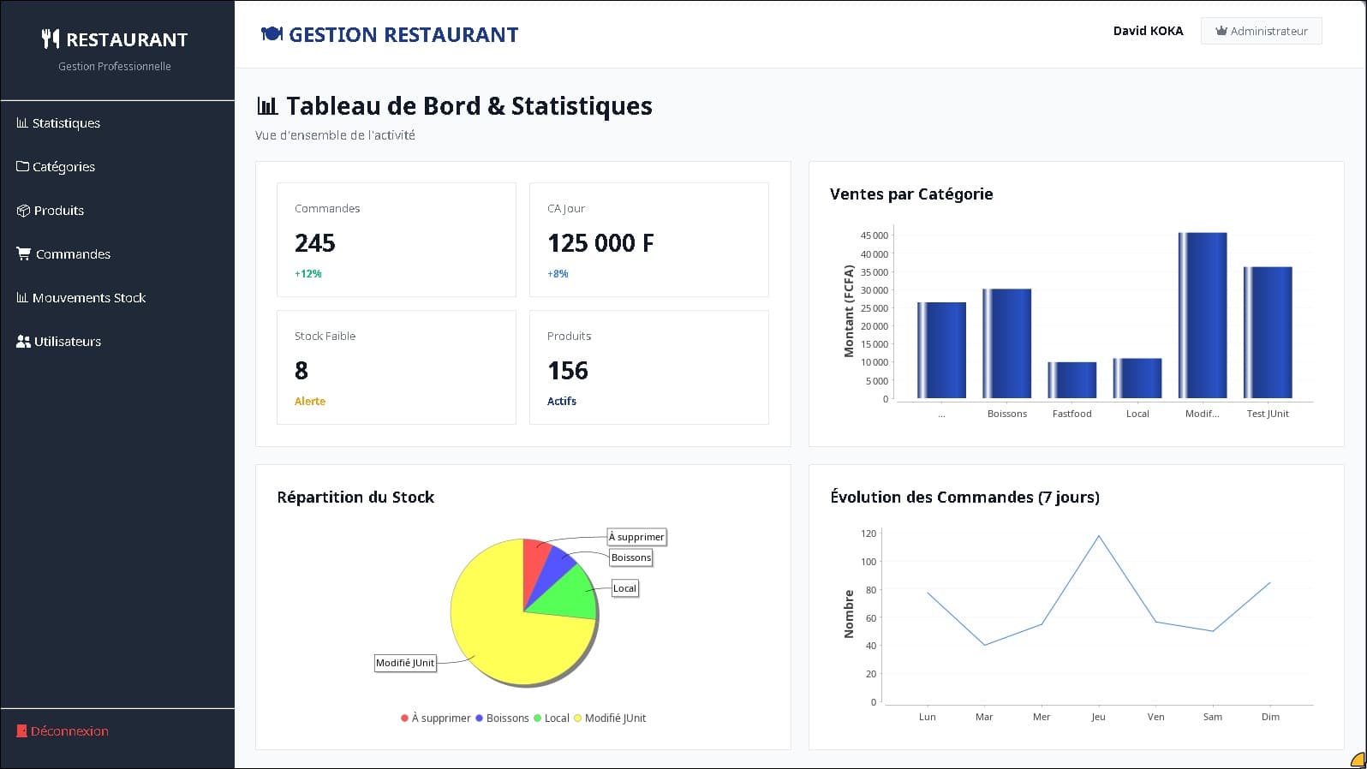Screen dimensions: 1367x769
Task: Click the cart icon next to Commandes
Action: 23,253
